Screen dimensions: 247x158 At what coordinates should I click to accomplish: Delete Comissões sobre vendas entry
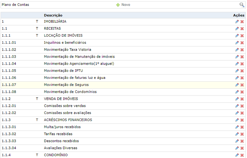(242, 106)
